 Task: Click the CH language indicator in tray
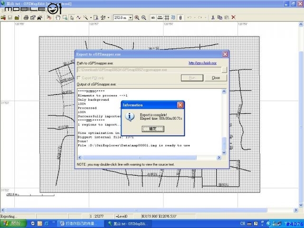point(243,224)
